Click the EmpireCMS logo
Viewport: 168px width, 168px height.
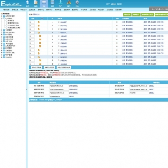pos(12,4)
